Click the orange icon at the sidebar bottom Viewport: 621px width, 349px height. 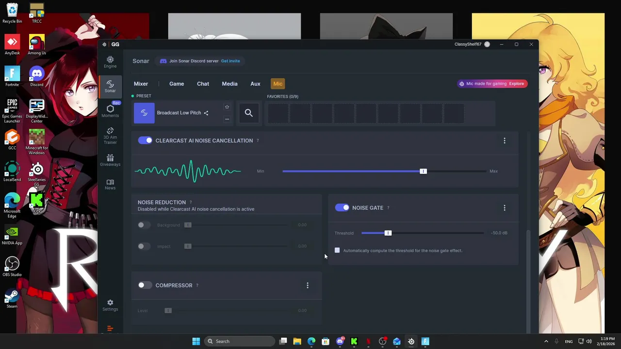(x=110, y=329)
